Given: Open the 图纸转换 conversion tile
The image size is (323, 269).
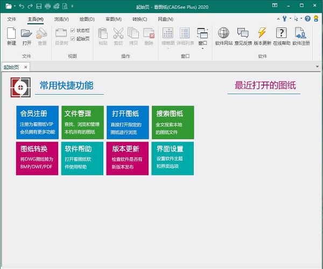Looking at the screenshot, I should 37,158.
